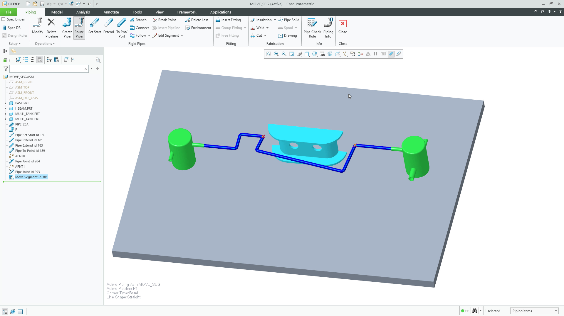This screenshot has height=316, width=564.
Task: Expand the Operations menu
Action: point(44,43)
